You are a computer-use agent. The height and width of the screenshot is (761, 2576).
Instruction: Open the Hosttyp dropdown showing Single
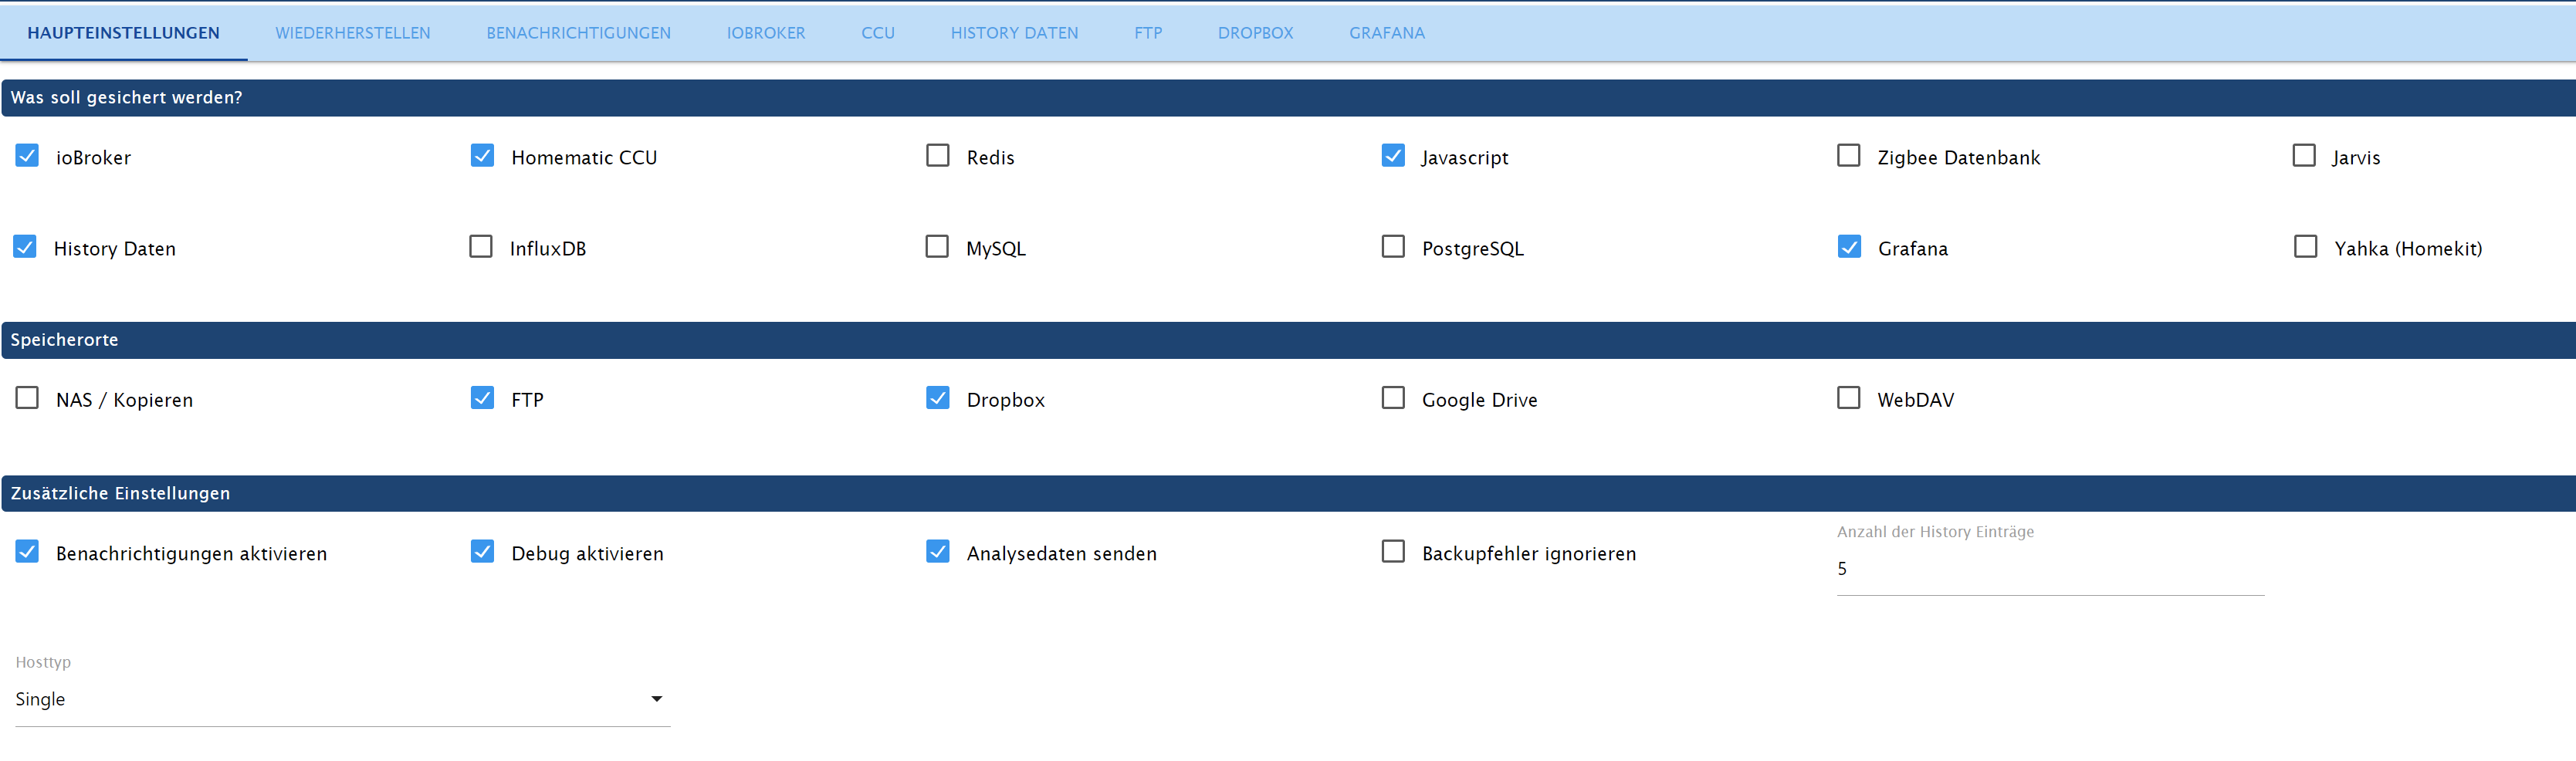(x=342, y=699)
